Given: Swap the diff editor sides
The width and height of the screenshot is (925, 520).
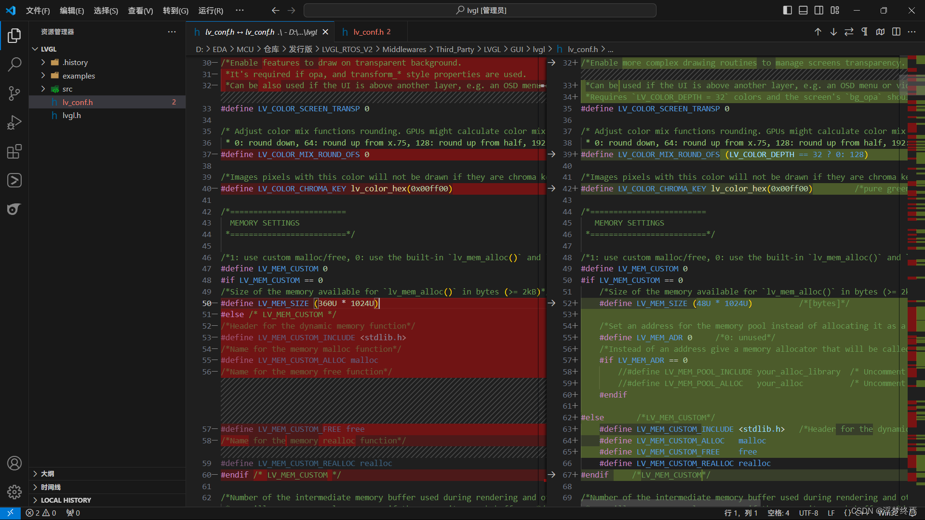Looking at the screenshot, I should (x=848, y=31).
